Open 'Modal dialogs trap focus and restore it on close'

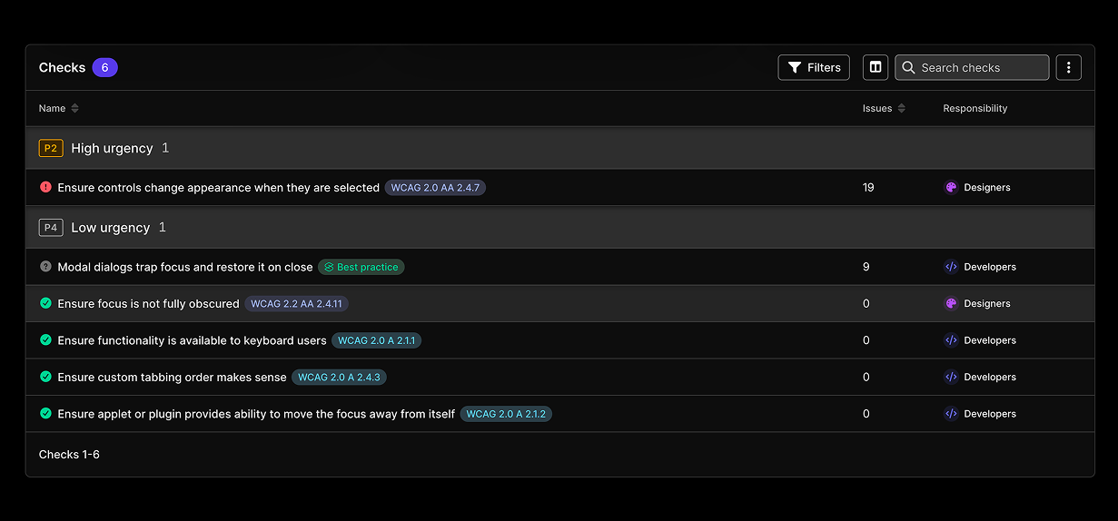[184, 267]
